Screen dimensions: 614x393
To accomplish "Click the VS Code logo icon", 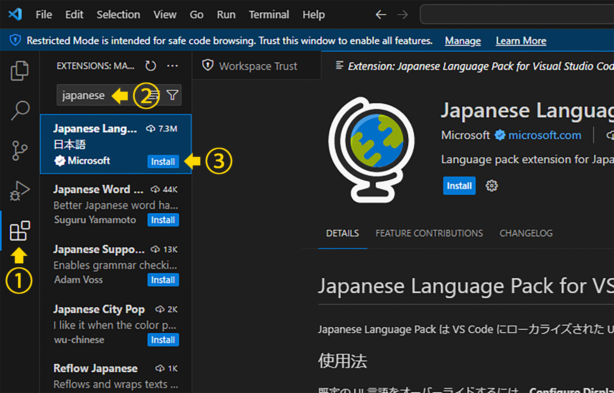I will pyautogui.click(x=15, y=15).
